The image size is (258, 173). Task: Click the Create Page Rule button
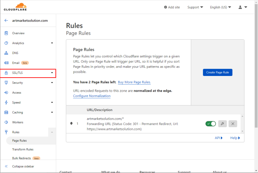click(217, 72)
